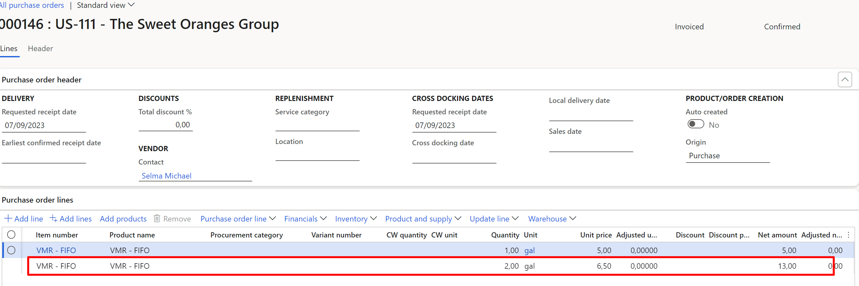Click the Invoiced status text
The width and height of the screenshot is (859, 286).
[689, 27]
